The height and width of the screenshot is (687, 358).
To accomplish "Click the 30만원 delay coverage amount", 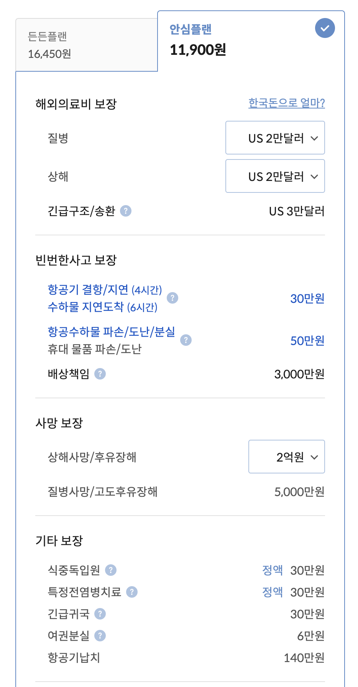I will pyautogui.click(x=307, y=298).
